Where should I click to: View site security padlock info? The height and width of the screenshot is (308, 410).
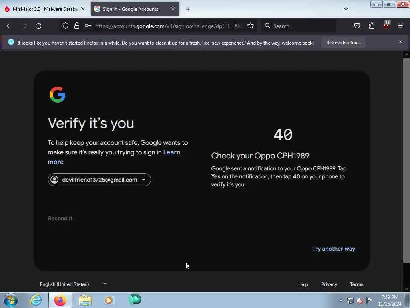point(76,26)
